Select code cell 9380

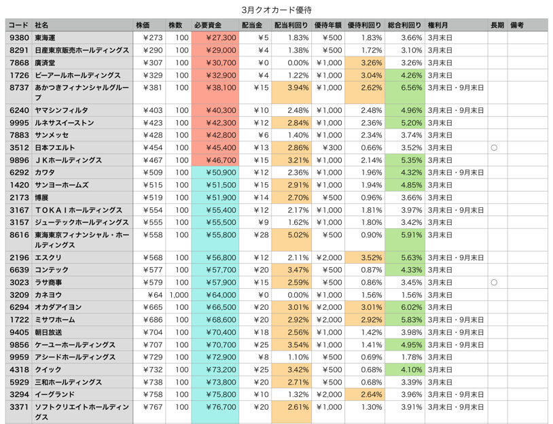point(19,38)
